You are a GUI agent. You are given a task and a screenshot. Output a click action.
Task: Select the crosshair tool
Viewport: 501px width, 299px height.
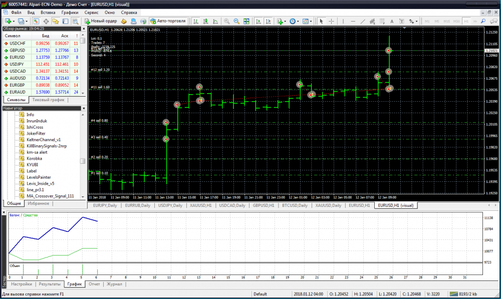[x=331, y=22]
